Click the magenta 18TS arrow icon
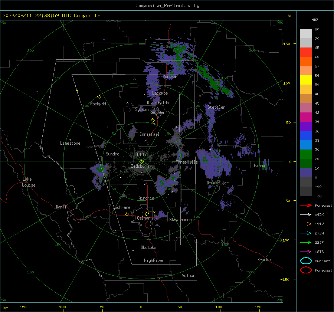334x312 pixels. 306,252
